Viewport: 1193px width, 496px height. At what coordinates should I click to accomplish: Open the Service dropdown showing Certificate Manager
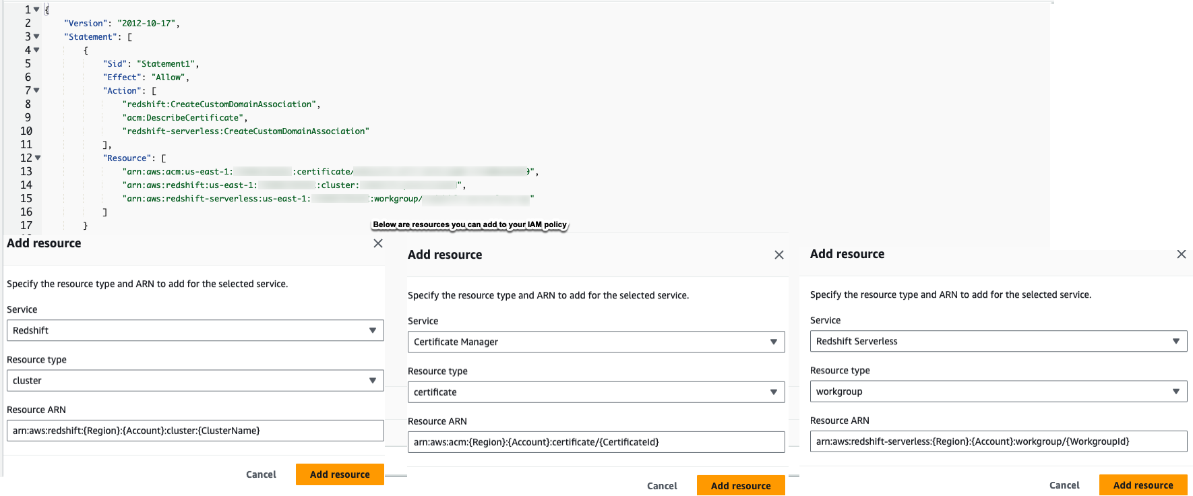(x=596, y=342)
